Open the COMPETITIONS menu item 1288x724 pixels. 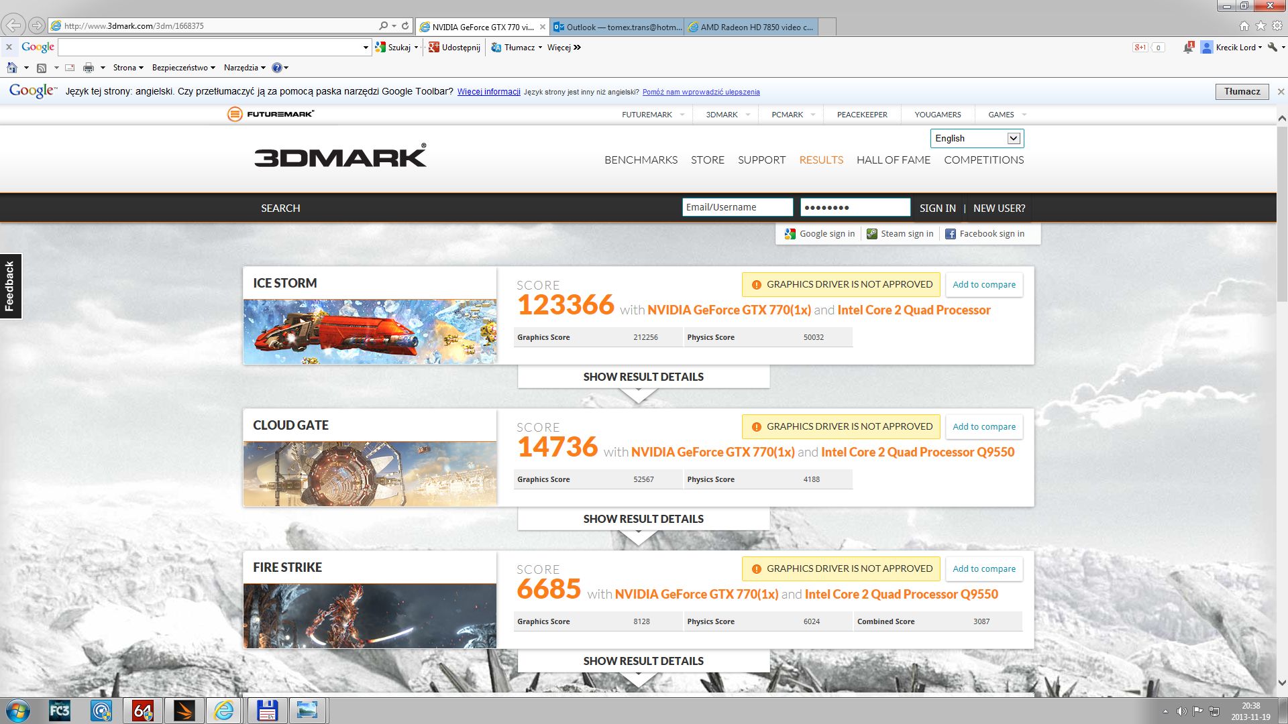(984, 160)
